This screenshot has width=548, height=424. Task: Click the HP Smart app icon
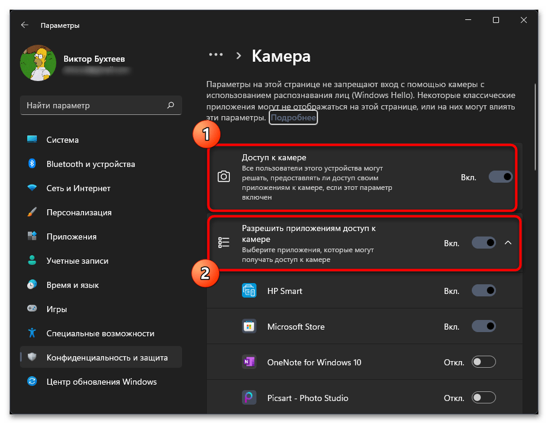(x=249, y=290)
